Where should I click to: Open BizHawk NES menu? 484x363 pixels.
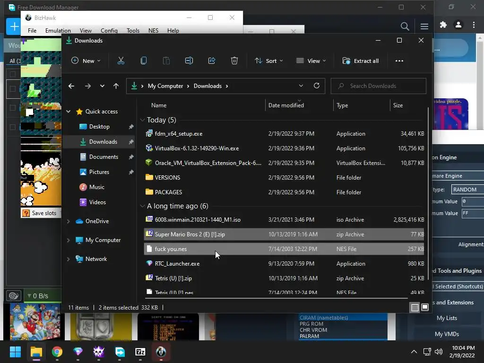154,31
